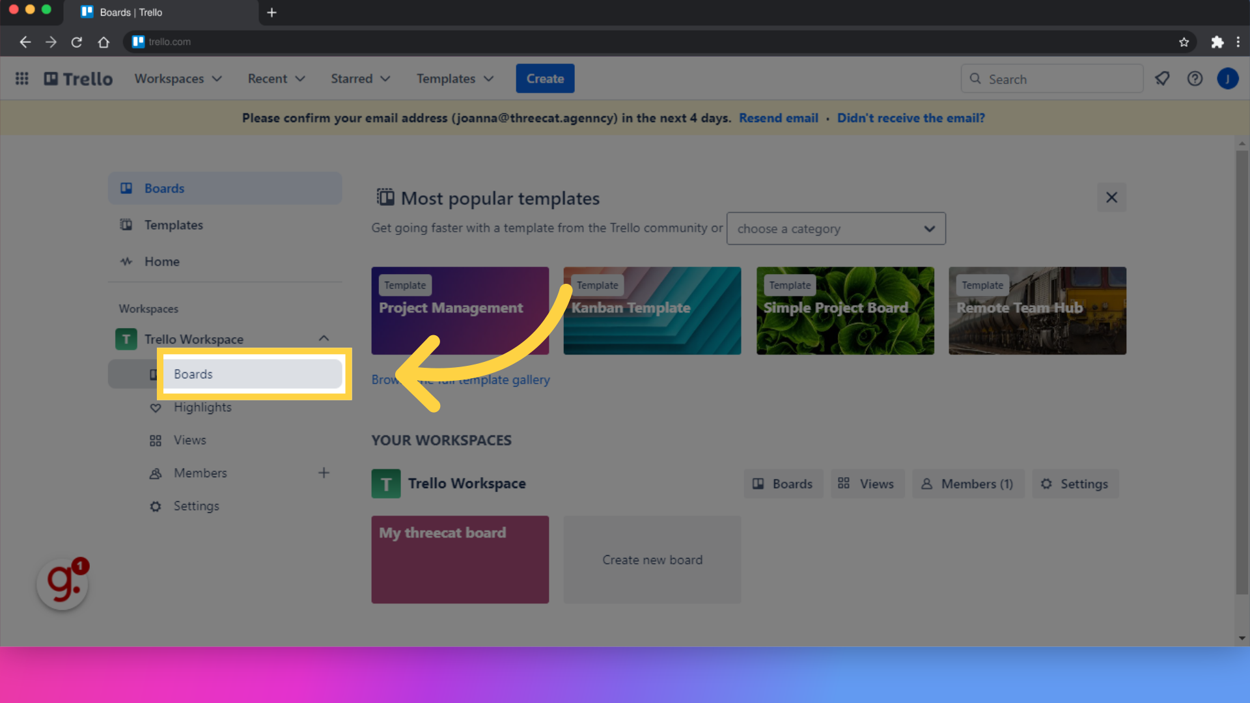Open the account avatar menu

click(x=1228, y=79)
